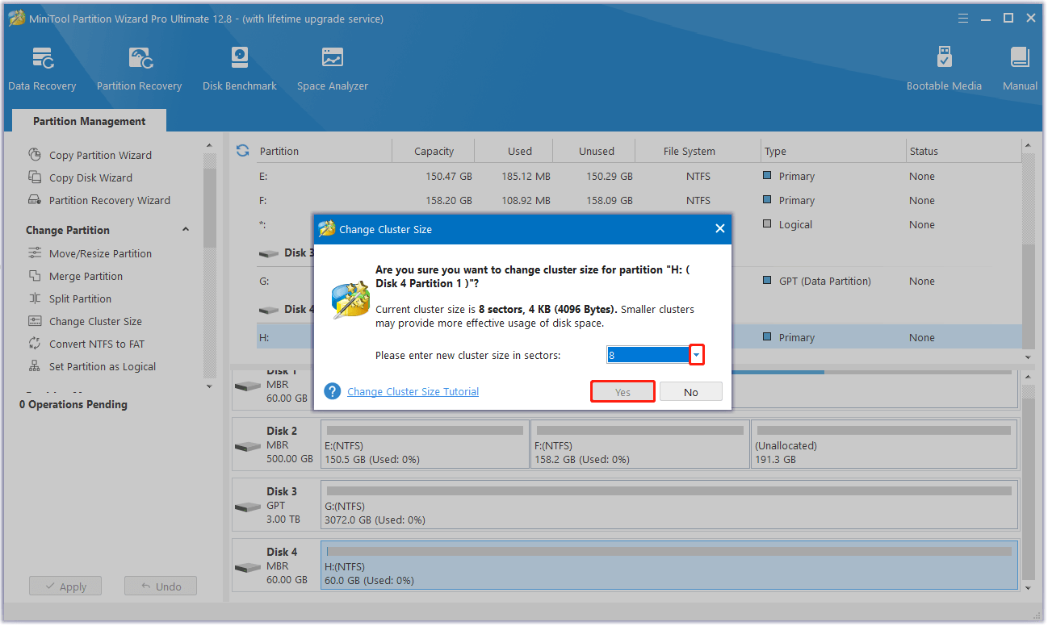
Task: Click Convert NTFS to FAT label
Action: click(97, 344)
